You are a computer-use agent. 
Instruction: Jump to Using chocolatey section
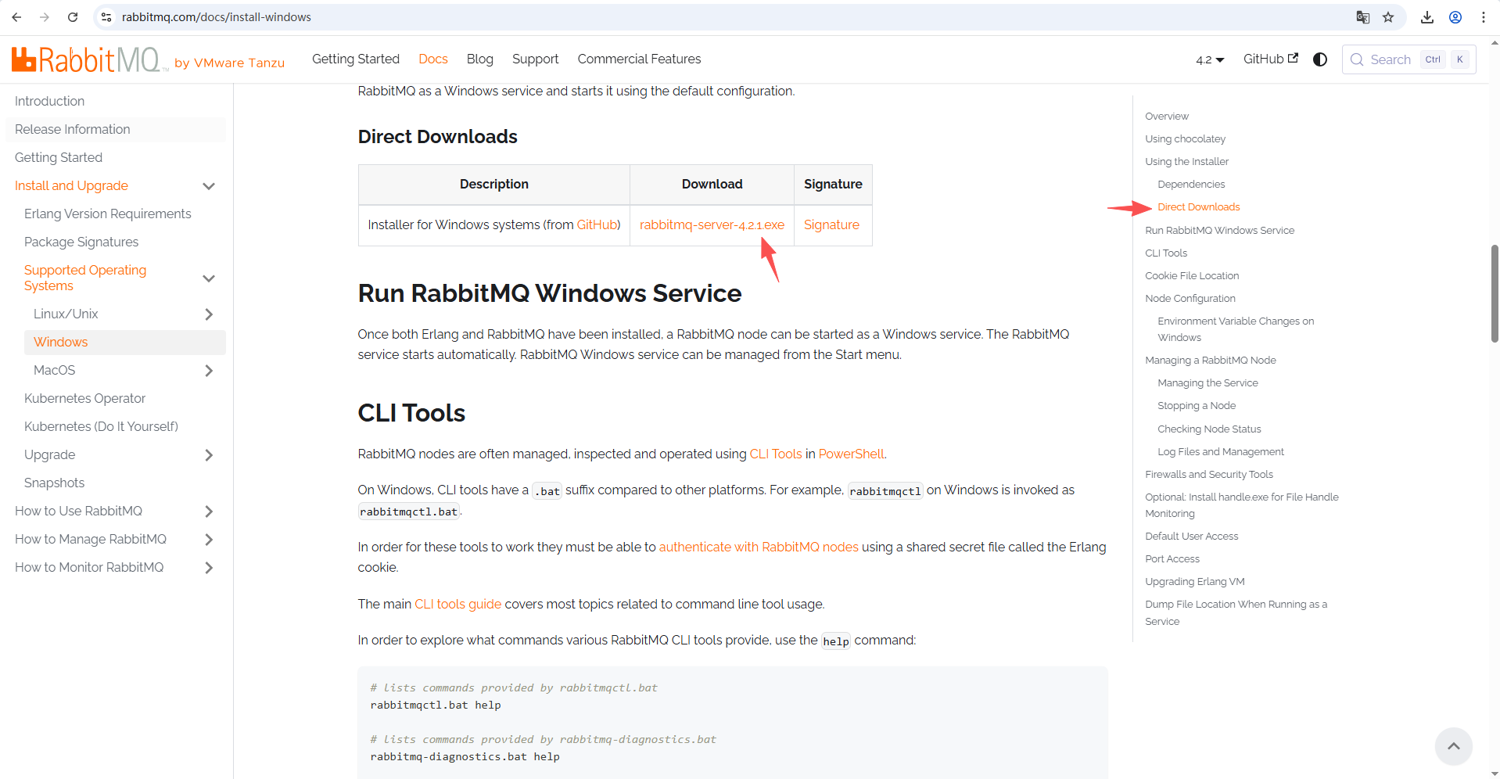click(1185, 139)
